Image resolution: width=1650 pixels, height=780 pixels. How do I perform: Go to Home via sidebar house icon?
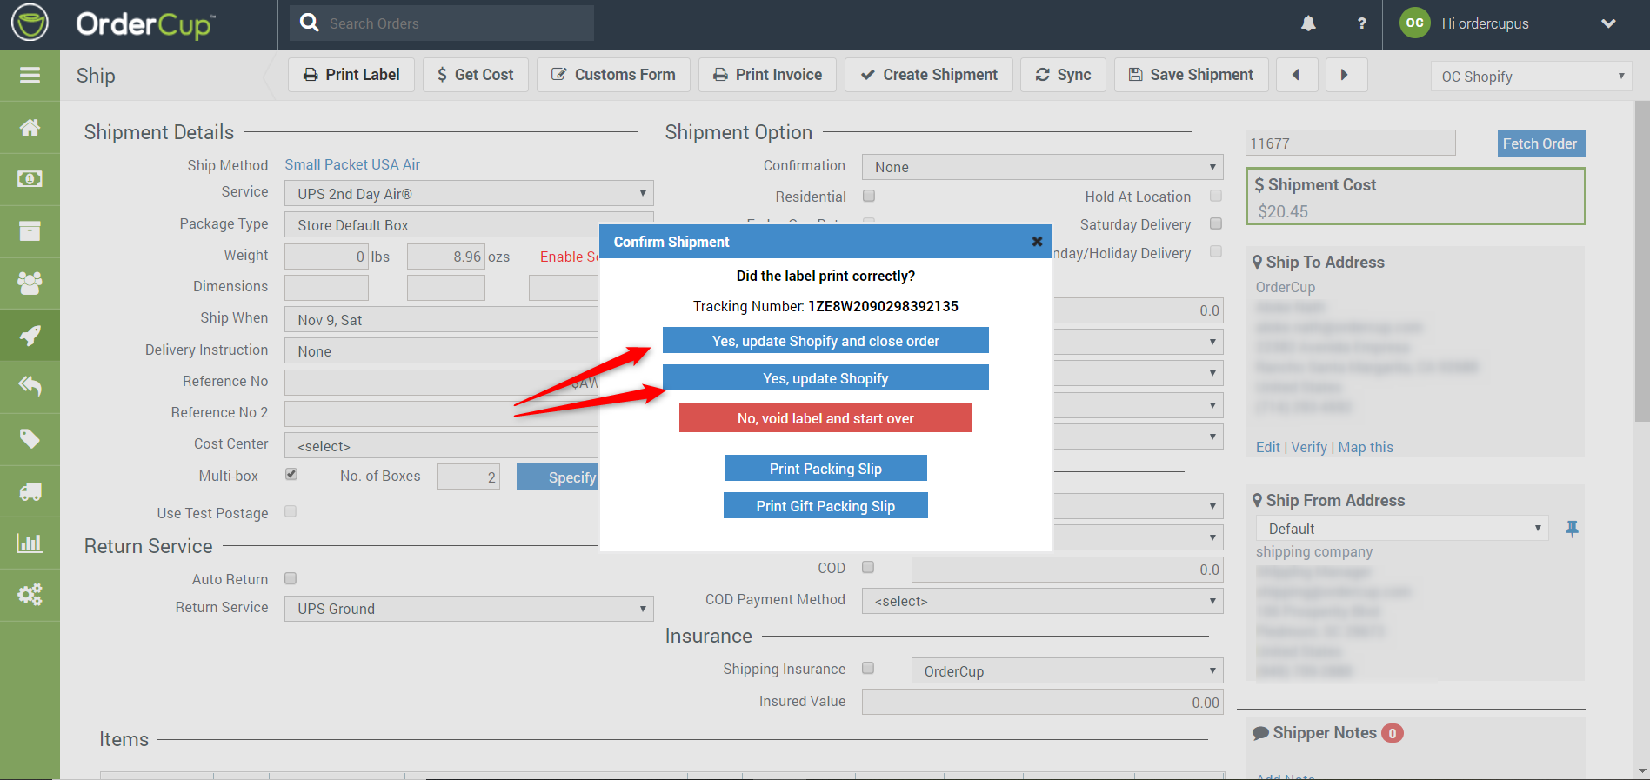pos(30,128)
